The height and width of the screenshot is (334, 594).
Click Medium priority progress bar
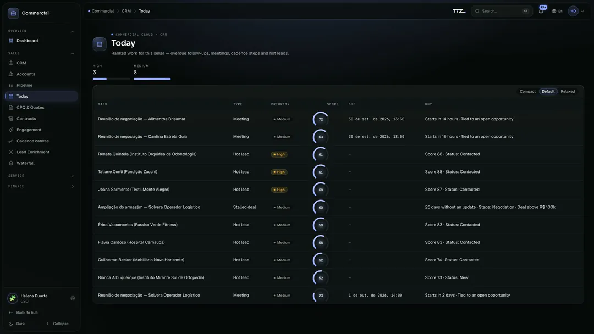point(152,79)
